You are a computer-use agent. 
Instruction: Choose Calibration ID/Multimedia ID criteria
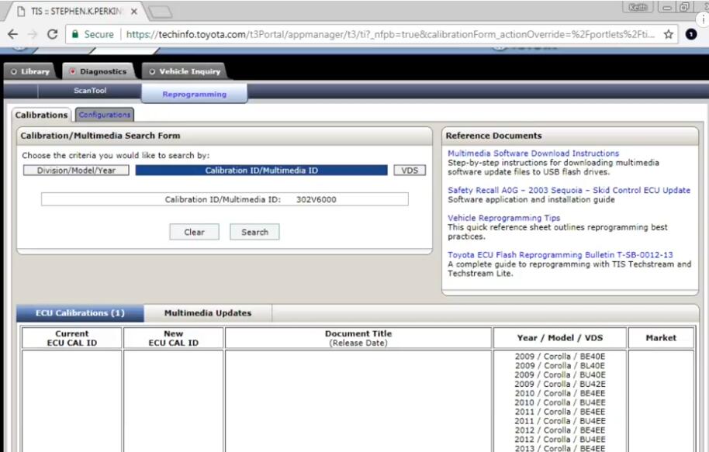[x=261, y=171]
